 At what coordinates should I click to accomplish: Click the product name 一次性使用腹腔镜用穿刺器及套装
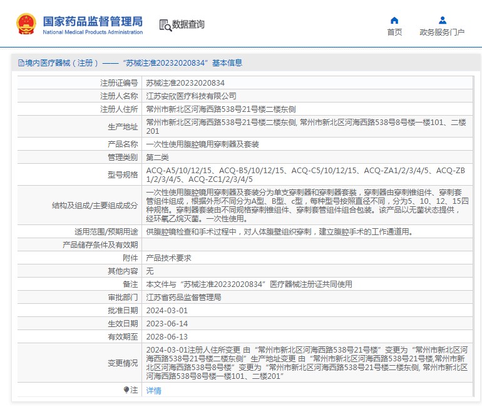[202, 144]
